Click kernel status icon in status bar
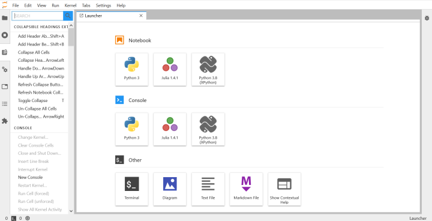The width and height of the screenshot is (432, 221). coord(28,218)
